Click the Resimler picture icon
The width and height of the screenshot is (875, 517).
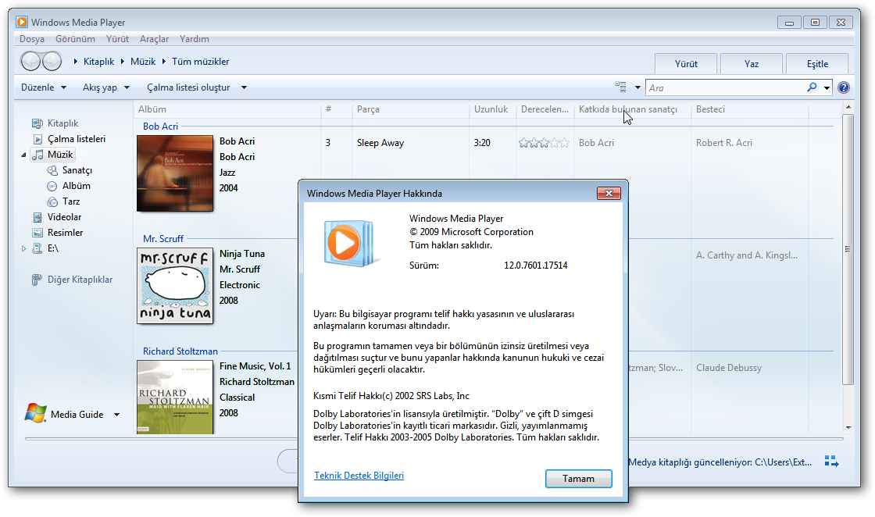(37, 233)
